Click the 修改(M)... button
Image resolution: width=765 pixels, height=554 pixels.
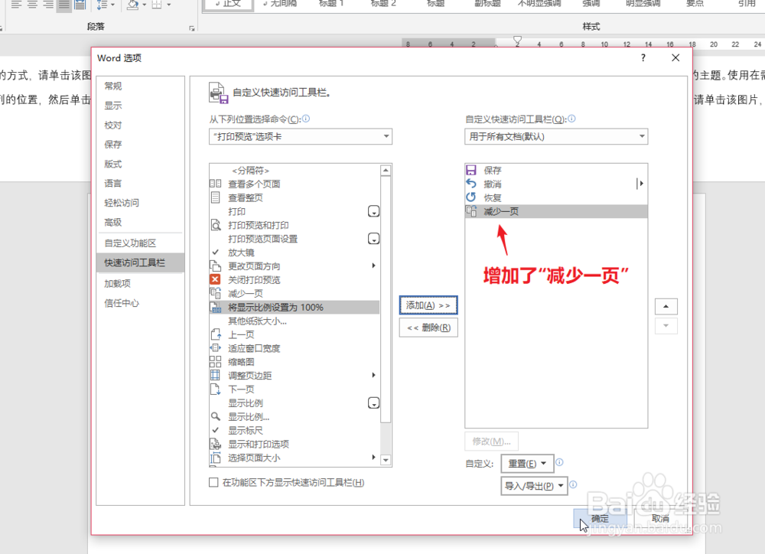(x=491, y=442)
